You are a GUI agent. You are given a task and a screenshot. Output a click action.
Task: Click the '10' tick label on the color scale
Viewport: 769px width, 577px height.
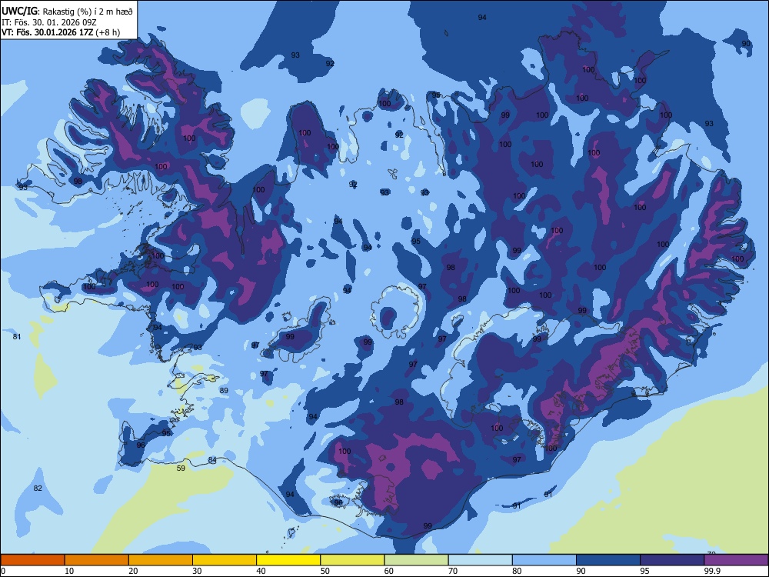point(69,571)
